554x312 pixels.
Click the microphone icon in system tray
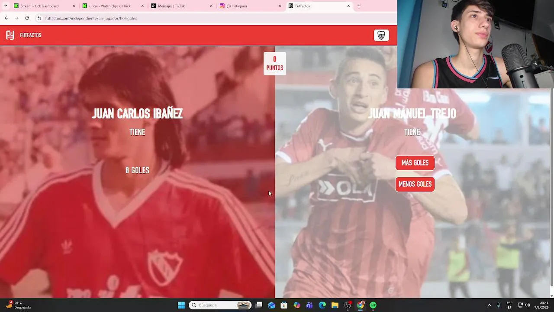499,305
